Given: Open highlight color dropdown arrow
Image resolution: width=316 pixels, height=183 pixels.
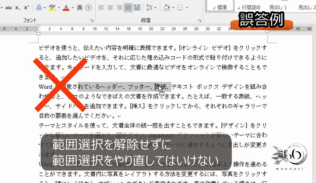Looking at the screenshot, I should (x=59, y=8).
